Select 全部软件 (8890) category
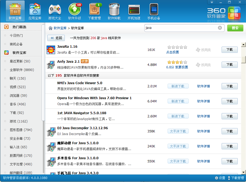246x182 pixels. tap(22, 70)
